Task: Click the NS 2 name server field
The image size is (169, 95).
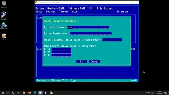Action: [61, 52]
